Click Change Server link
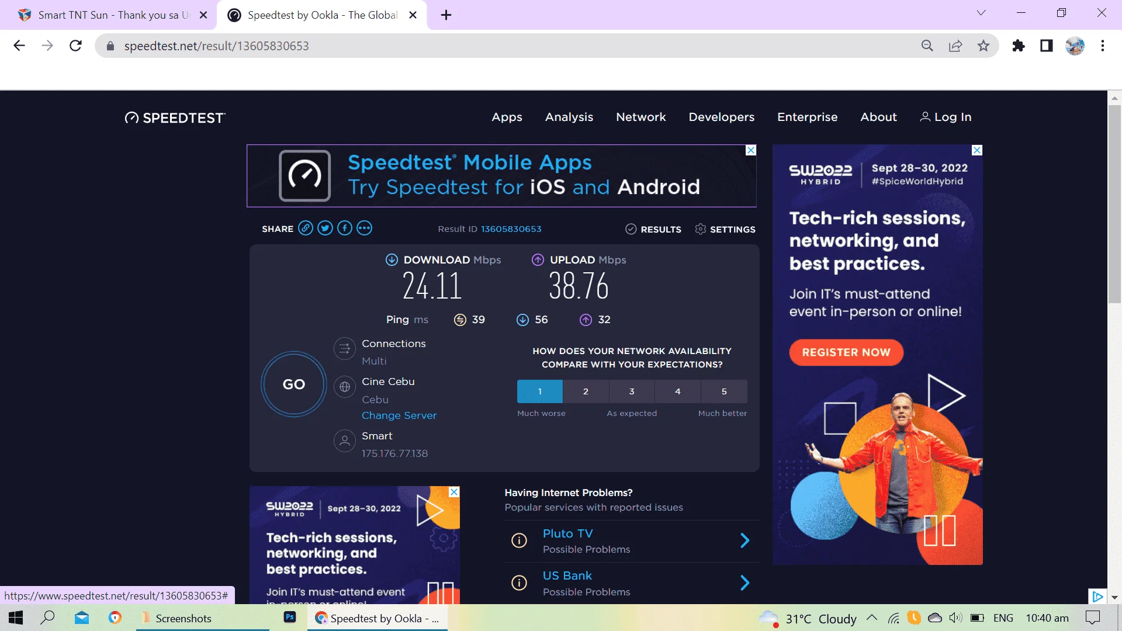1122x631 pixels. tap(399, 415)
